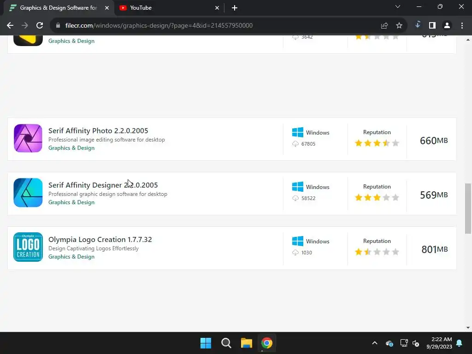Click the Windows logo in Affinity Photo row
Image resolution: width=472 pixels, height=354 pixels.
coord(298,132)
